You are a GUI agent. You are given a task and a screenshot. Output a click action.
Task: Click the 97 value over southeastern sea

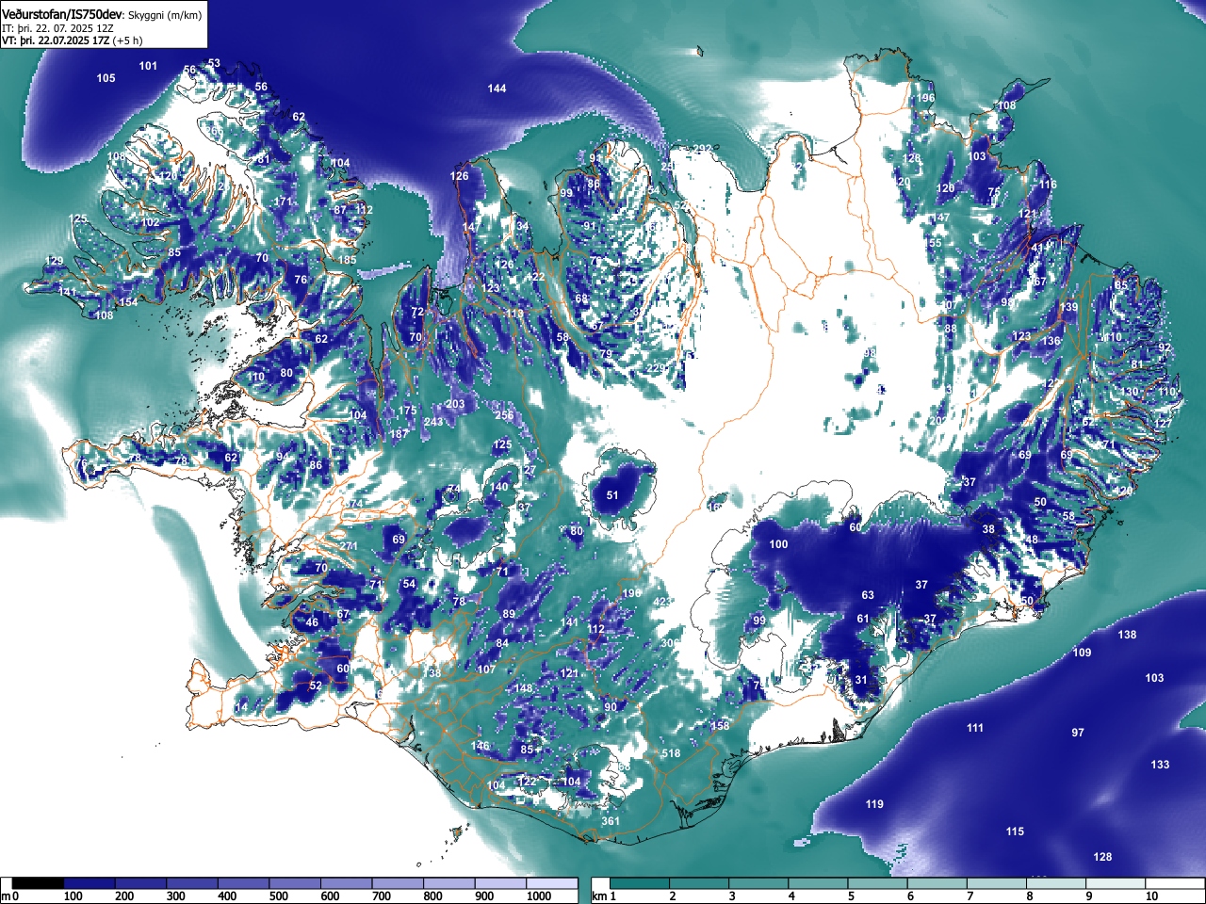1078,733
